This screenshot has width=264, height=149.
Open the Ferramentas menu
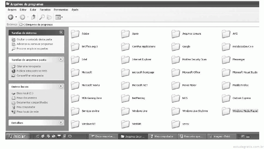61,10
